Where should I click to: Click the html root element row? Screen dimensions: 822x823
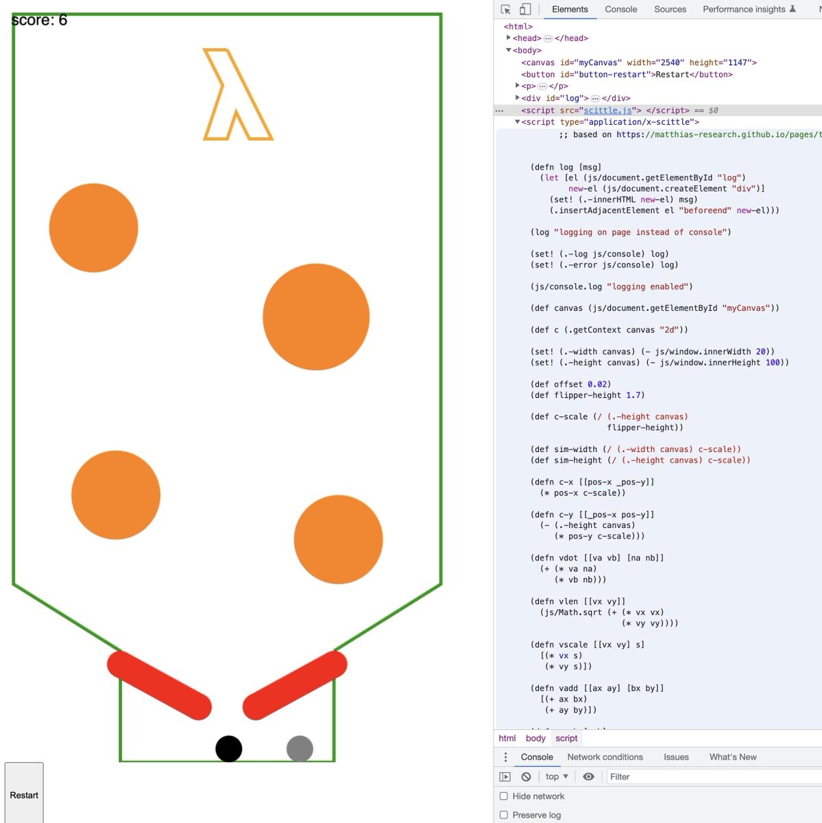click(518, 26)
